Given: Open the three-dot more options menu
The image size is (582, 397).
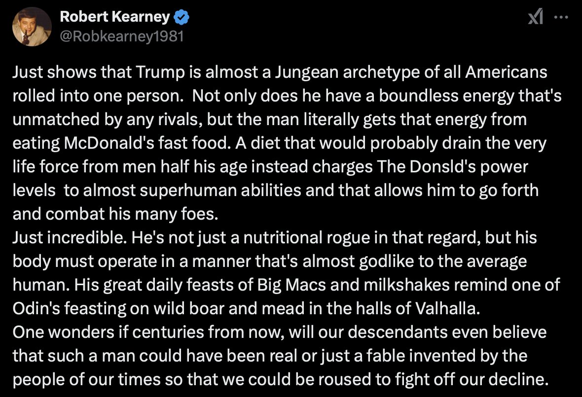Looking at the screenshot, I should (x=561, y=17).
